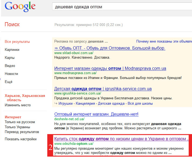The image size is (192, 159).
Task: Expand the Ещё menu in sidebar
Action: click(x=9, y=82)
